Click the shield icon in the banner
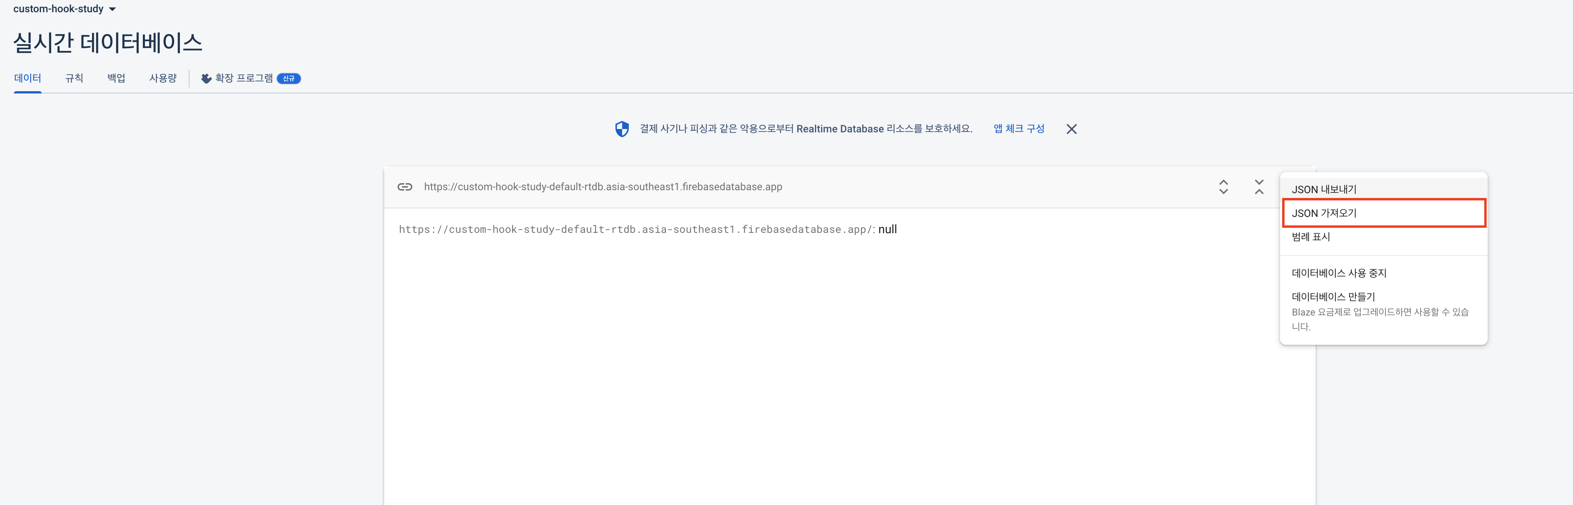Screen dimensions: 1573x505 coord(621,129)
